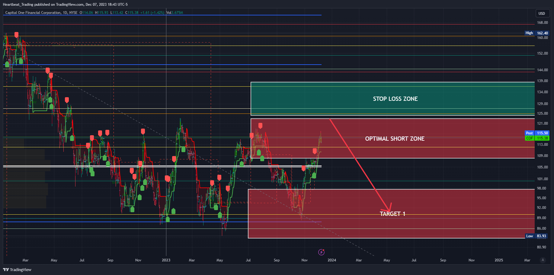Click the 98.00 price axis label
The height and width of the screenshot is (275, 554).
(541, 188)
